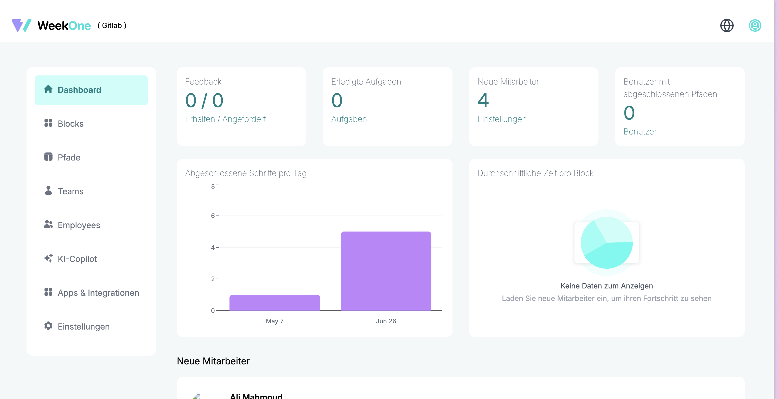Click Benutzer link in completed paths card
The height and width of the screenshot is (399, 779).
[x=640, y=132]
